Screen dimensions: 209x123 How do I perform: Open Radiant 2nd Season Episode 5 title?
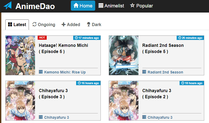pos(163,48)
